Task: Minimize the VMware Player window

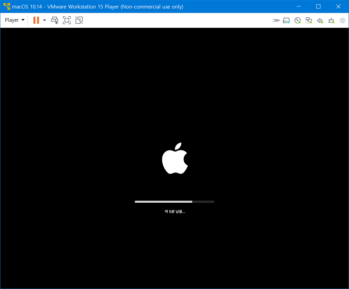Action: 299,6
